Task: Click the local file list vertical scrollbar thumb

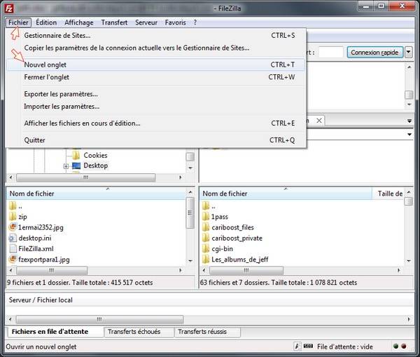Action: pos(190,213)
